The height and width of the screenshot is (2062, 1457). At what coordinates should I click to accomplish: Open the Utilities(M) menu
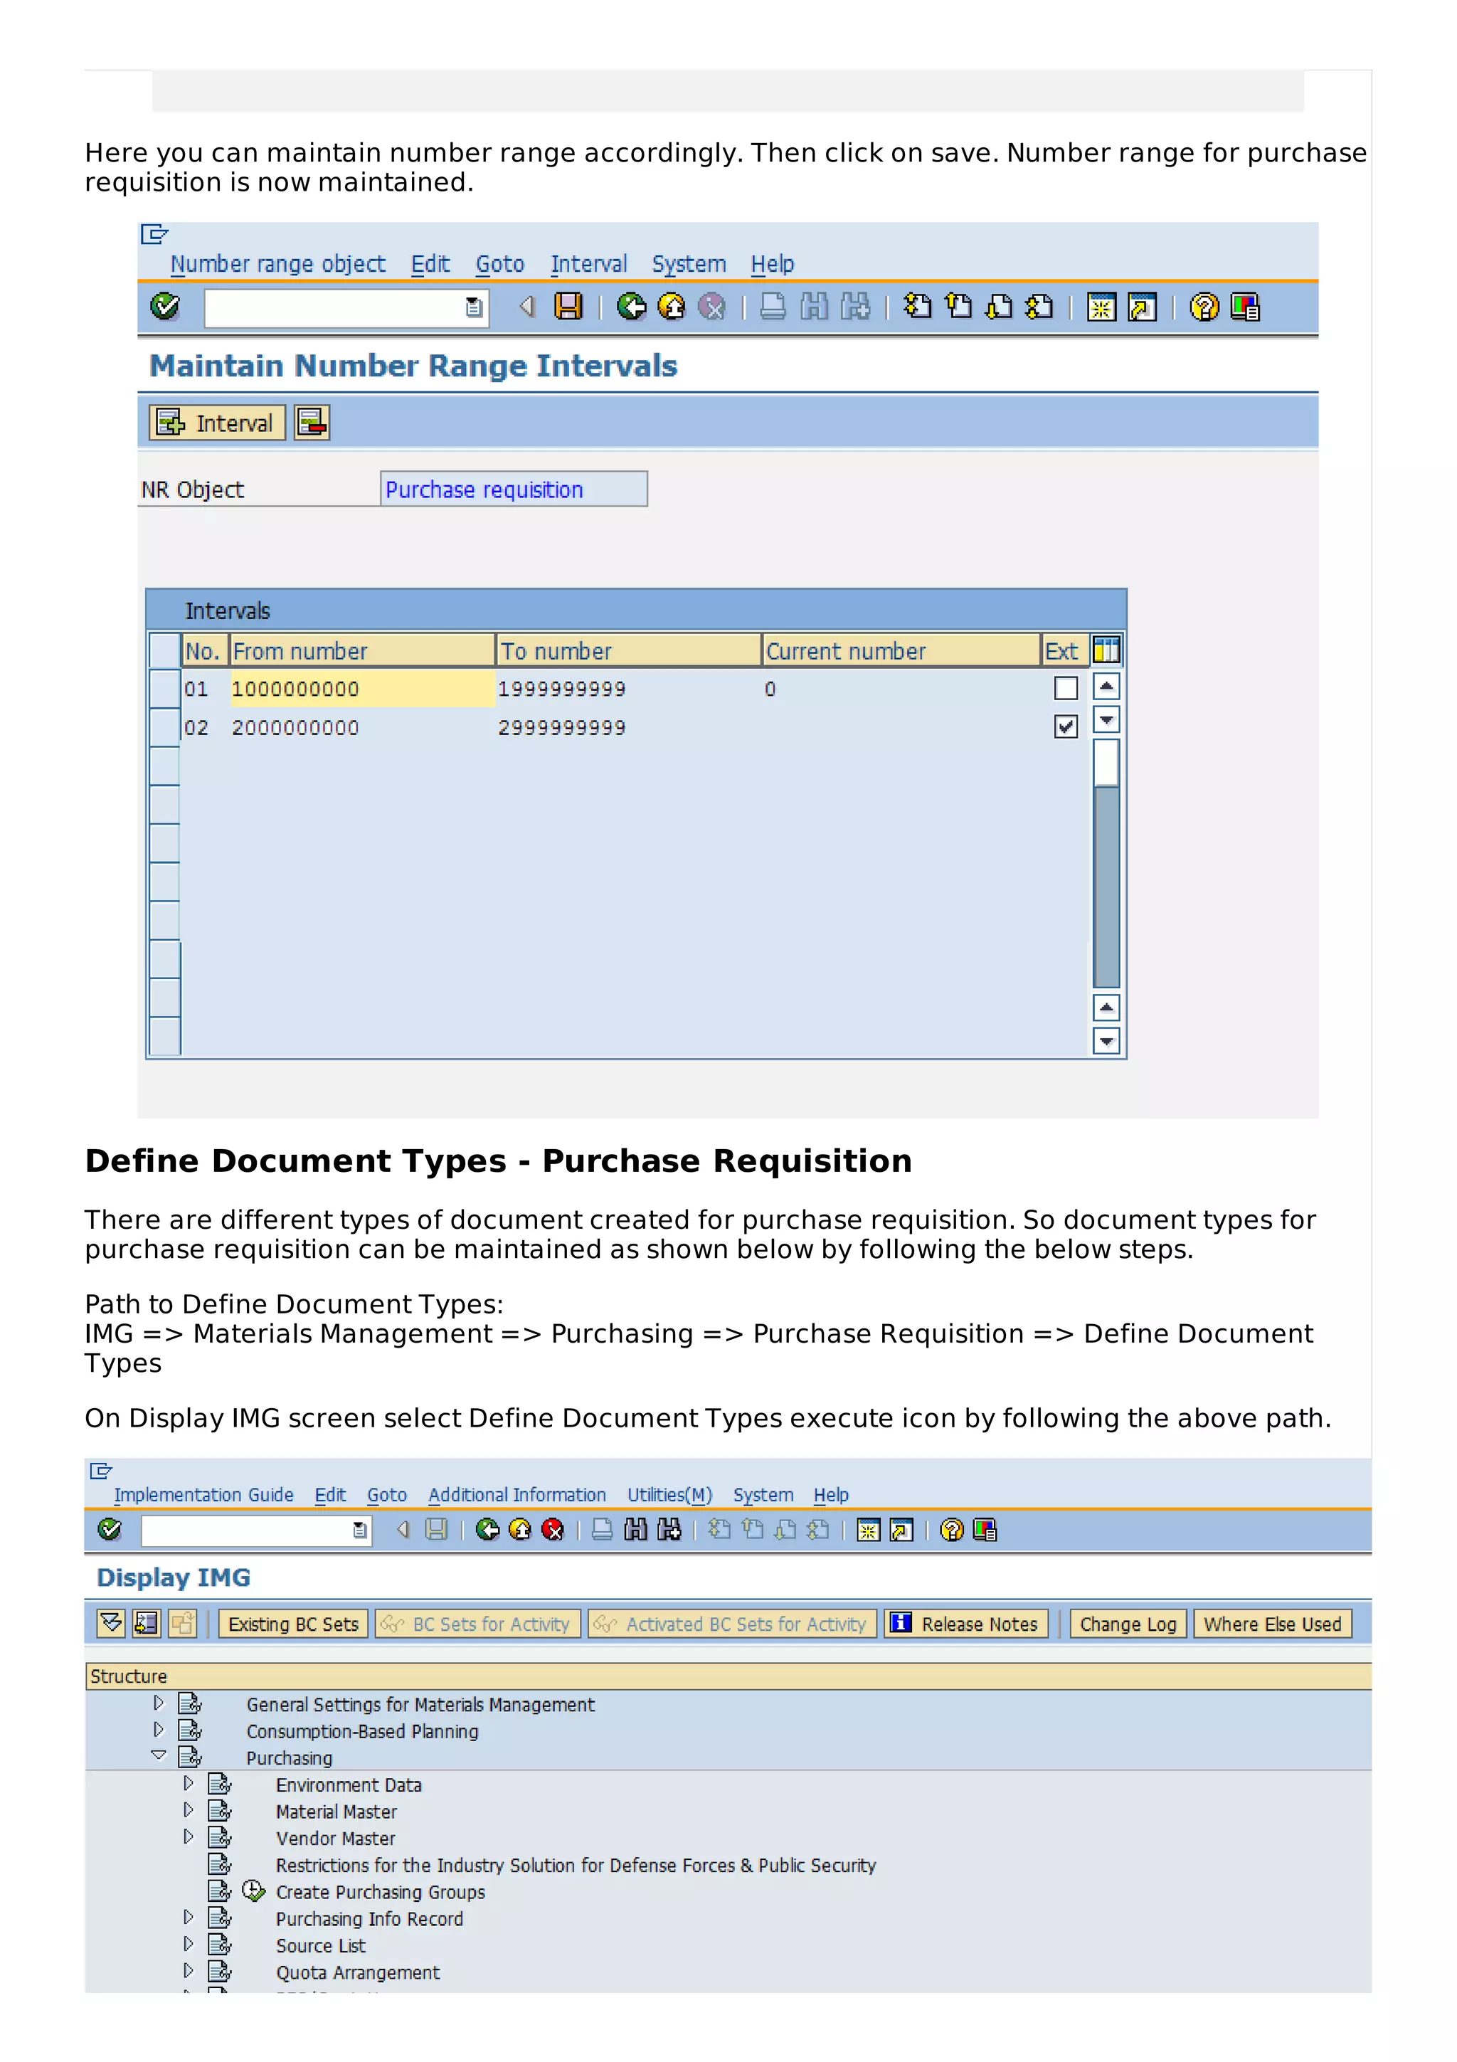[x=669, y=1496]
